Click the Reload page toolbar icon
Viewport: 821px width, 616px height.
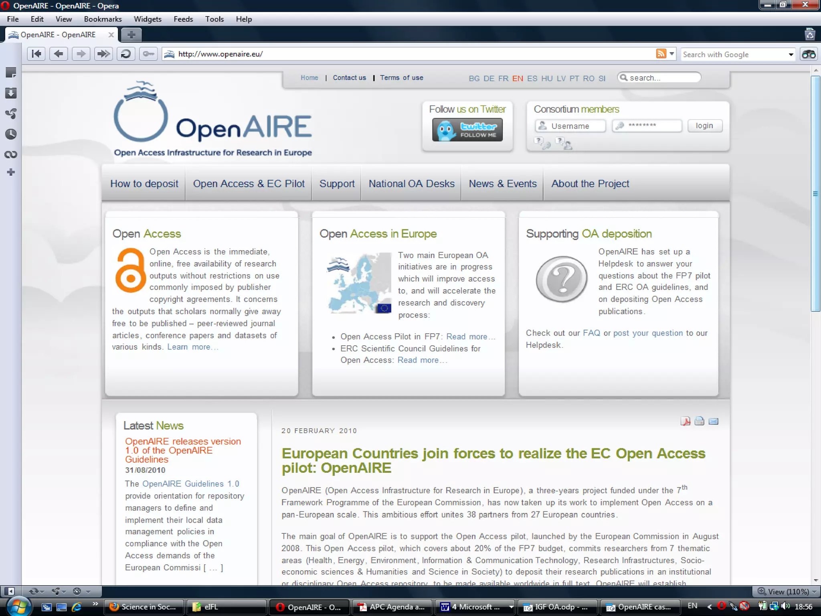click(x=125, y=54)
